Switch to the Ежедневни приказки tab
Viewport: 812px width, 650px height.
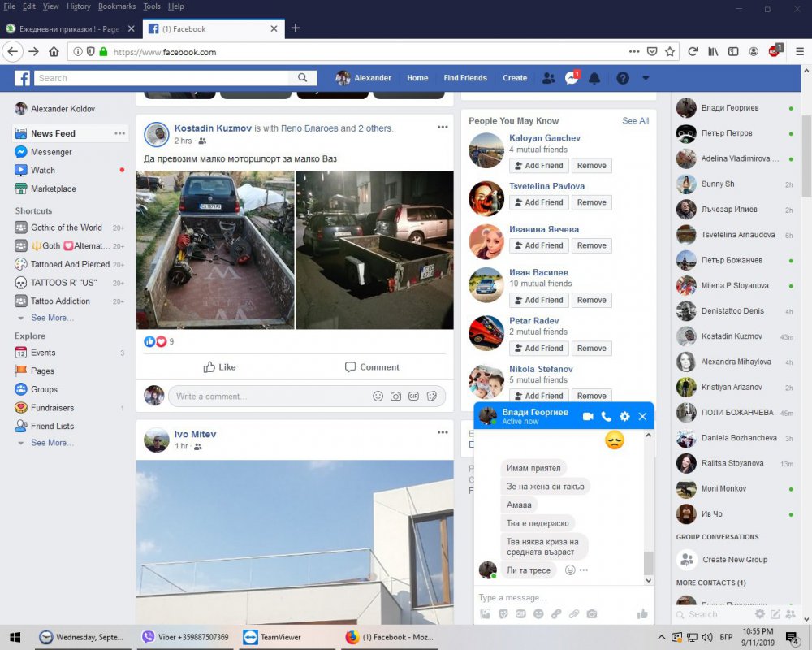point(69,28)
